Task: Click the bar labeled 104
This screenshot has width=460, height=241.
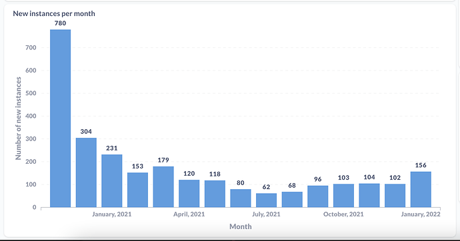Action: coord(369,195)
